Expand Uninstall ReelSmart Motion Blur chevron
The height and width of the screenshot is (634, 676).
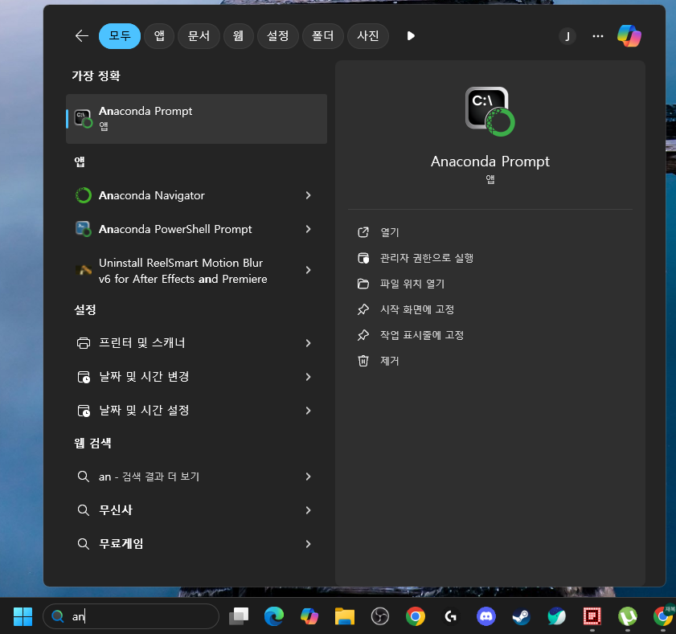click(x=308, y=270)
